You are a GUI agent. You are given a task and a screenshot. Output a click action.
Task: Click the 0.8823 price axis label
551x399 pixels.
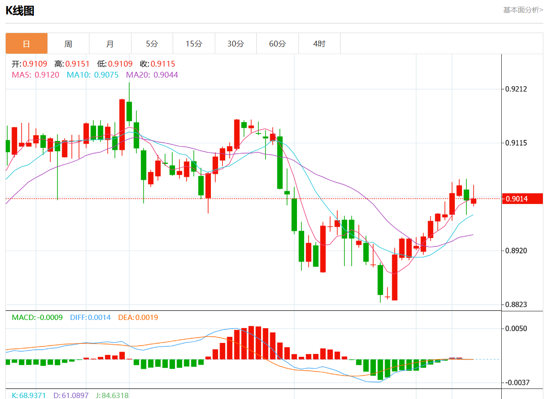coord(516,304)
